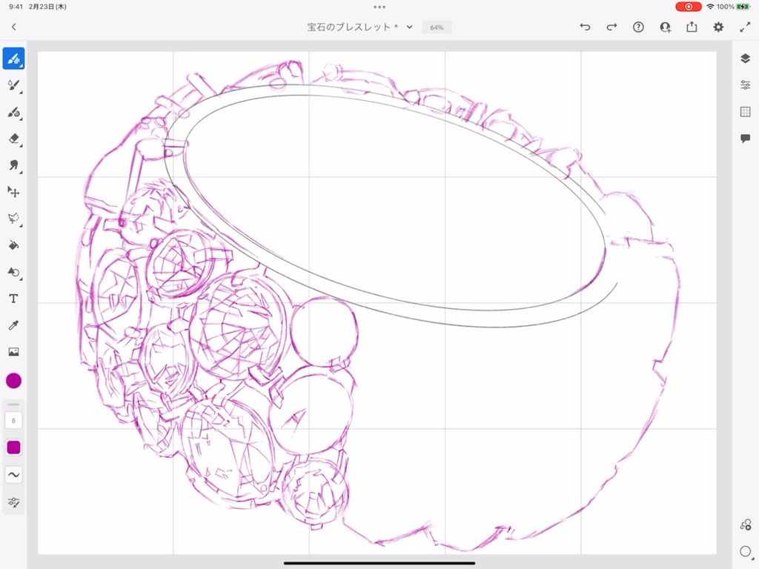The width and height of the screenshot is (759, 569).
Task: Select the Vector Brushes tool
Action: (x=13, y=113)
